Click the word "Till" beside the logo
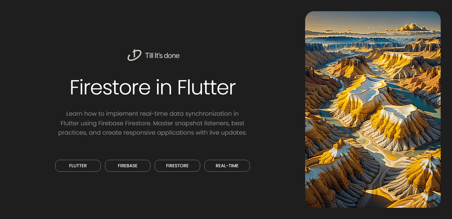452x219 pixels. 149,56
